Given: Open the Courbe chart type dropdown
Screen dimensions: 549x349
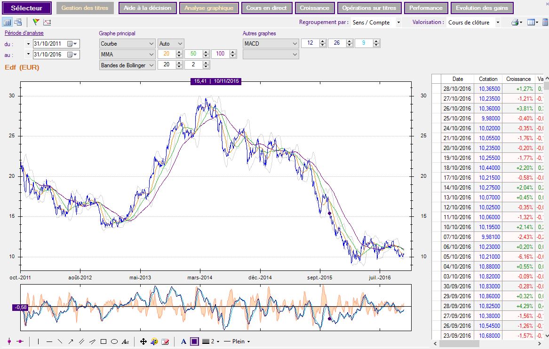Looking at the screenshot, I should click(127, 43).
